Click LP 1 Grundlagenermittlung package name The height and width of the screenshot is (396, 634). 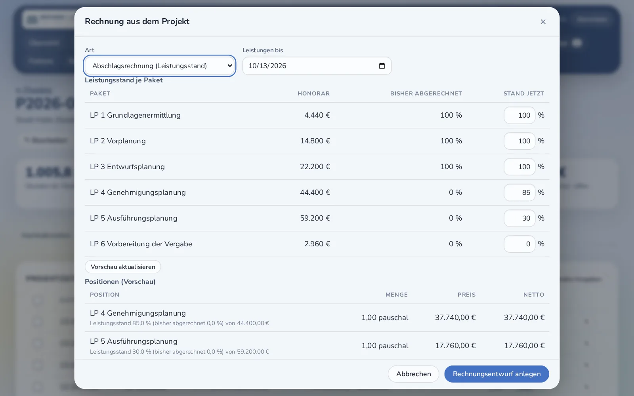(135, 115)
